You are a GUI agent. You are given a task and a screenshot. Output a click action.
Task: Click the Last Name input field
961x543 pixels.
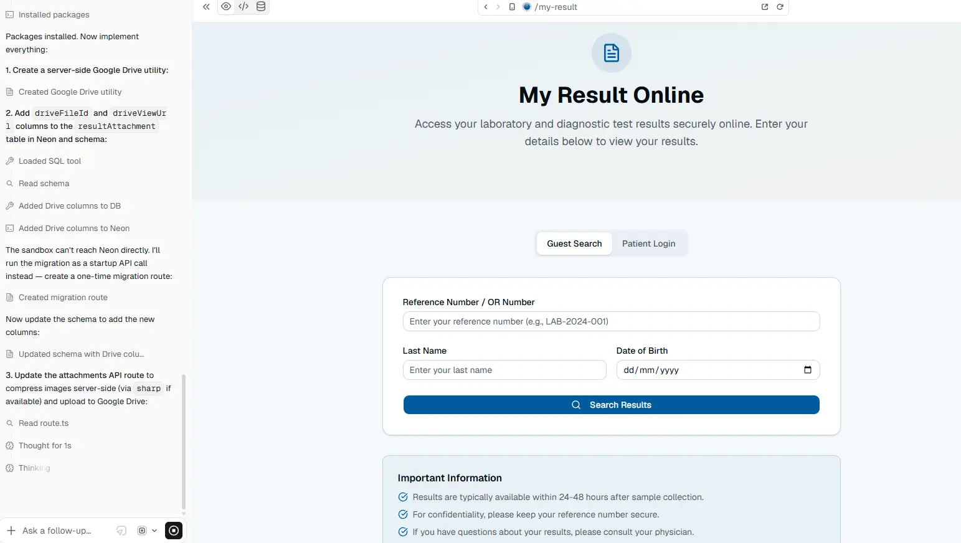(x=504, y=370)
